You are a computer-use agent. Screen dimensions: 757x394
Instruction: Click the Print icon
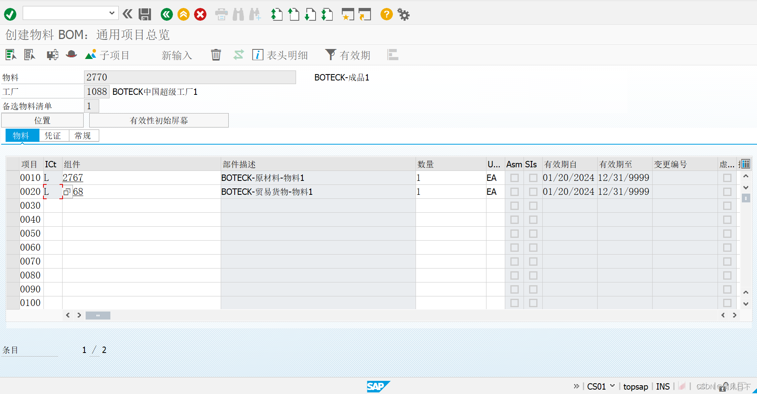coord(221,15)
